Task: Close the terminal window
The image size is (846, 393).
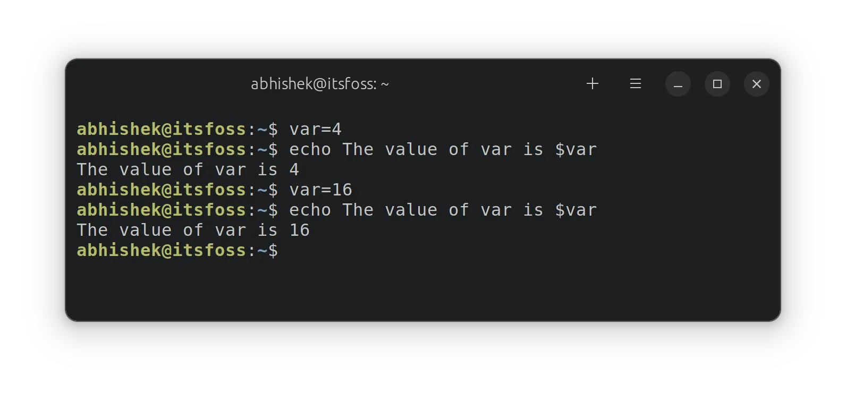Action: coord(757,84)
